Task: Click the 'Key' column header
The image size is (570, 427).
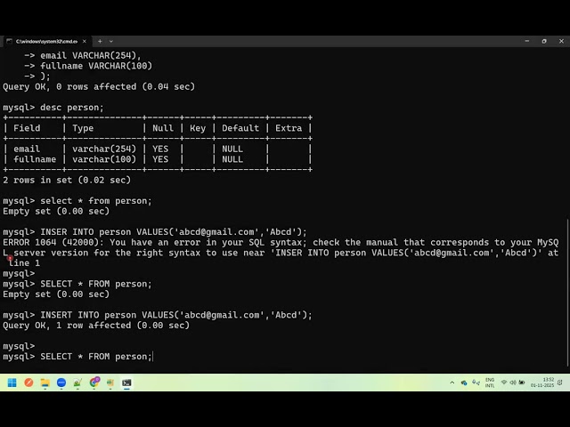Action: click(x=198, y=128)
